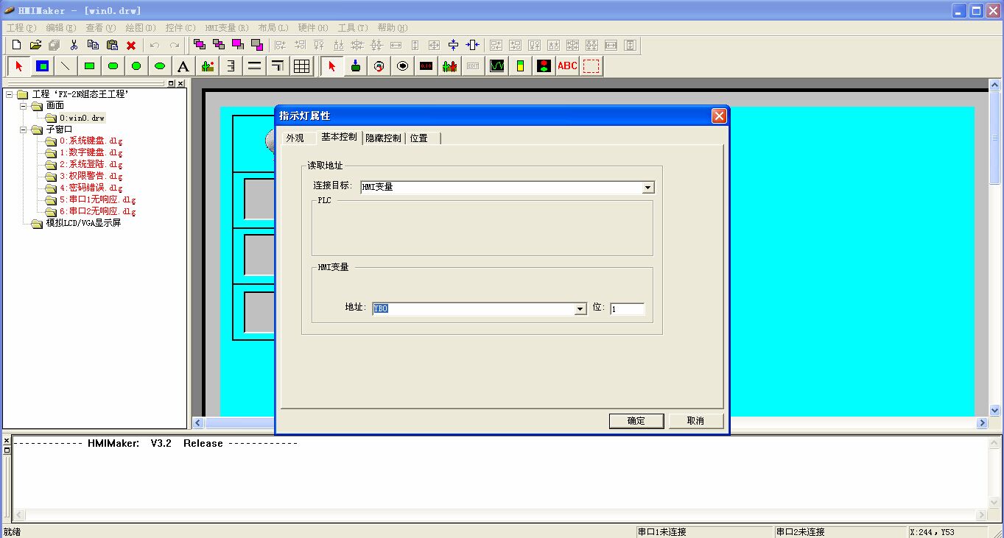Click the 取消 button
This screenshot has width=1004, height=538.
coord(695,421)
